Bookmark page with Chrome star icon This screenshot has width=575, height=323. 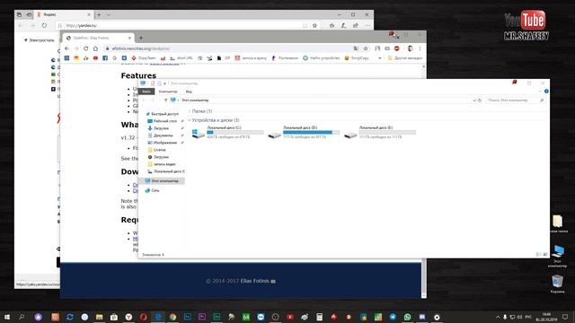pos(366,48)
